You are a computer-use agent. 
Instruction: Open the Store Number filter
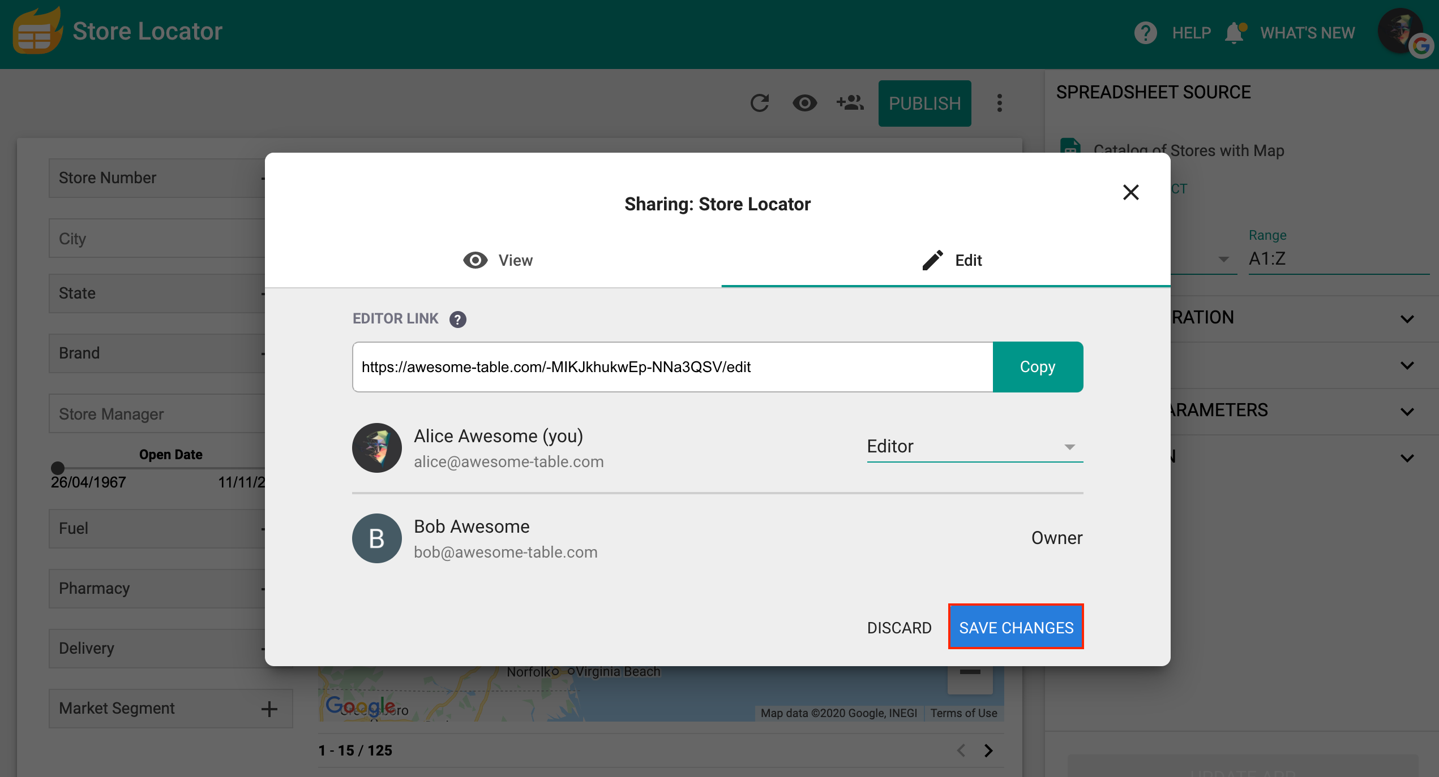pos(157,178)
